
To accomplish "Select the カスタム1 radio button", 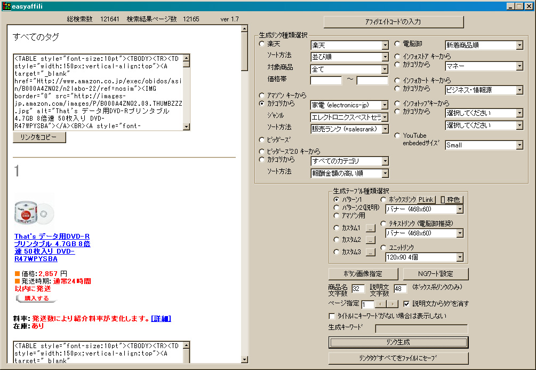I will tap(337, 228).
